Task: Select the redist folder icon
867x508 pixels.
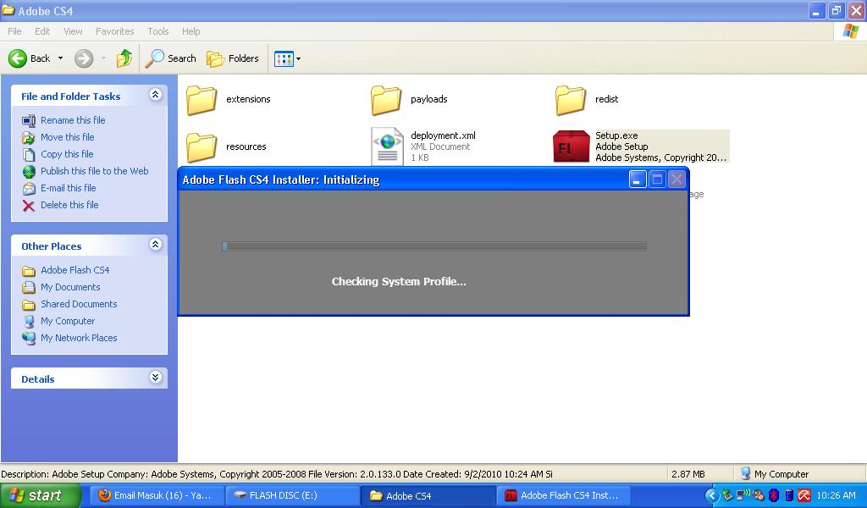Action: (570, 100)
